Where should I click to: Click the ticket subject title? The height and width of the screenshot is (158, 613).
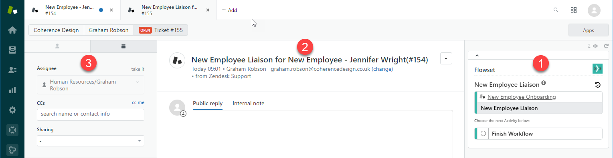(310, 60)
